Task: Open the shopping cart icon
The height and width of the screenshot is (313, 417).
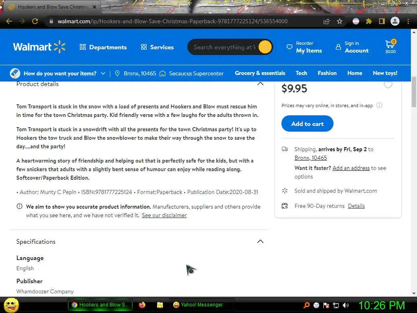Action: click(x=391, y=47)
